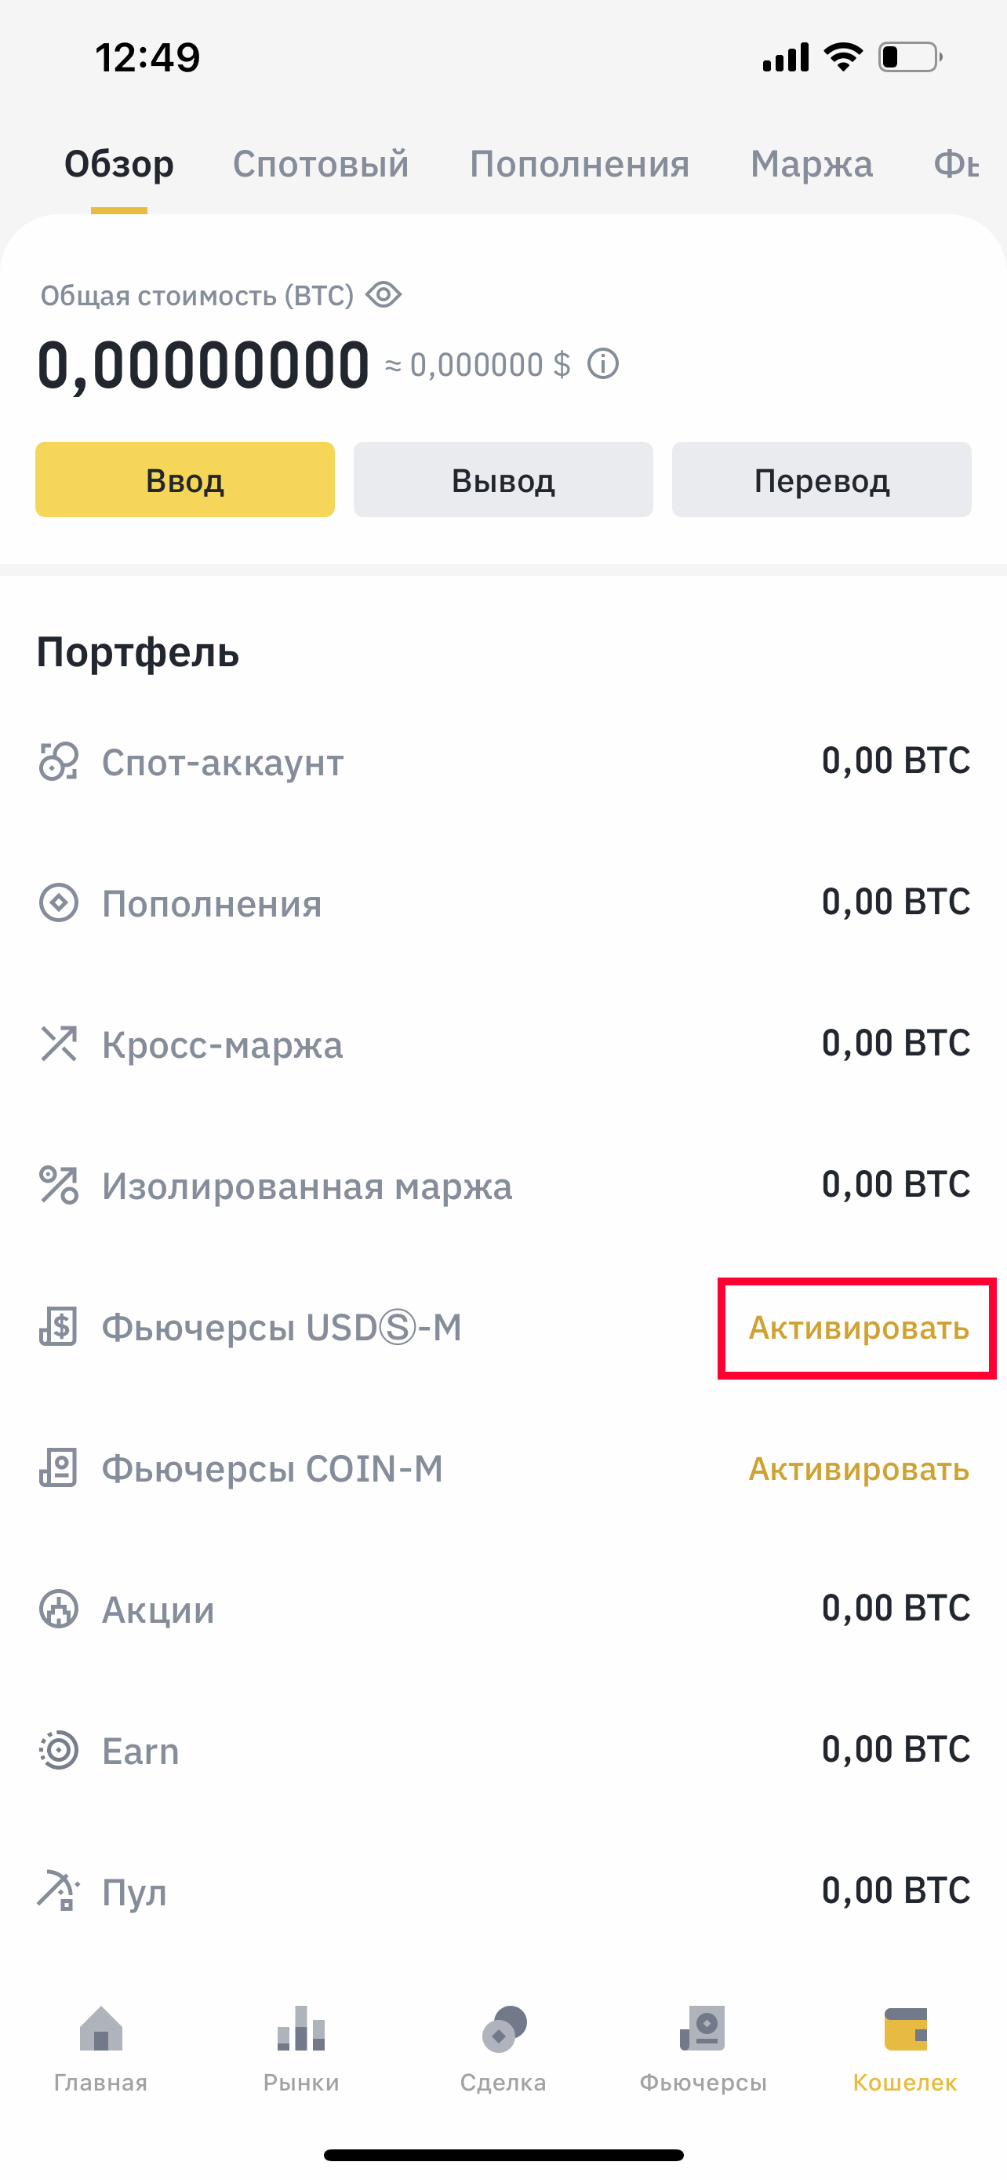
Task: Switch to the Спотовый tab
Action: click(321, 164)
